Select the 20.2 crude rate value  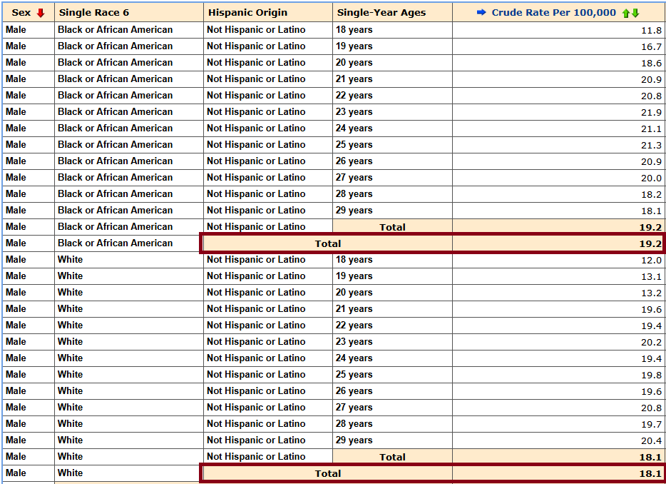coord(651,343)
